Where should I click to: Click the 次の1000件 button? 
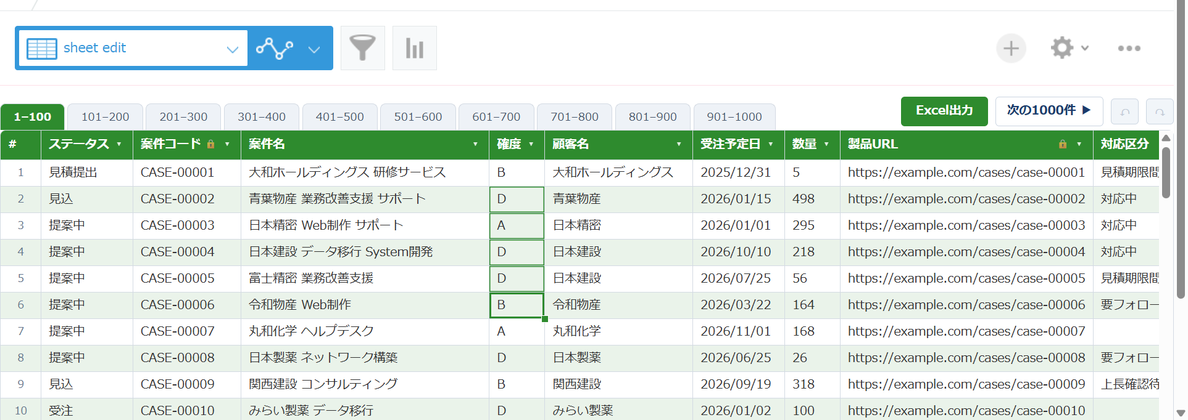click(1049, 111)
